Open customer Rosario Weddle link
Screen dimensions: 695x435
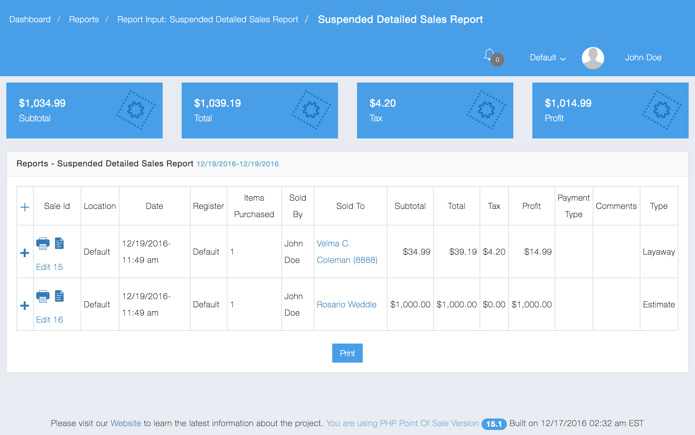pyautogui.click(x=347, y=304)
